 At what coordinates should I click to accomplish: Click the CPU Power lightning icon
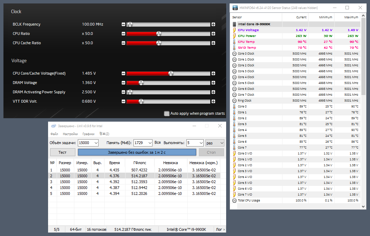(x=234, y=36)
